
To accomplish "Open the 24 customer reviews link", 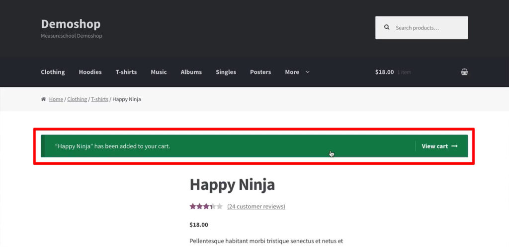I will [x=256, y=206].
